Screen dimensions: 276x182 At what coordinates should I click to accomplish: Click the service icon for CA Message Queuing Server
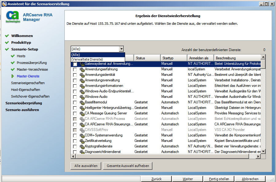point(82,113)
